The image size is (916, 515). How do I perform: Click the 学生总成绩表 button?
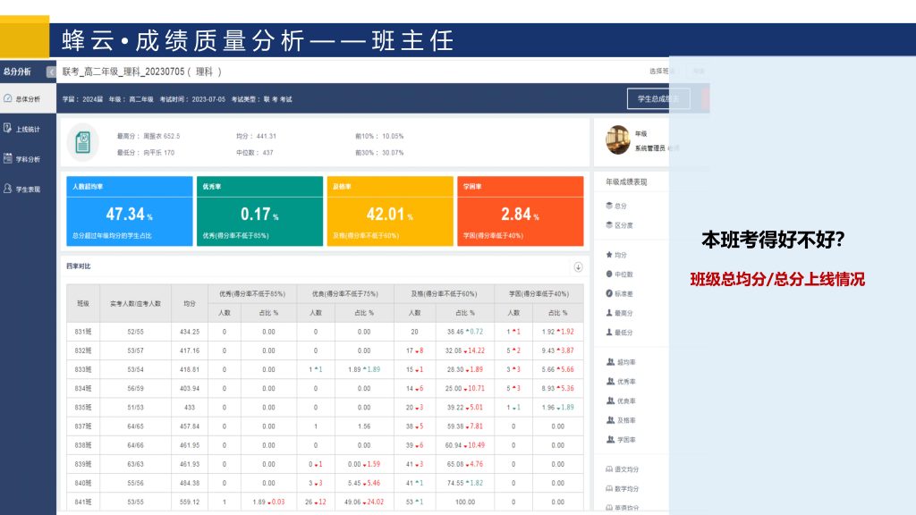coord(657,98)
